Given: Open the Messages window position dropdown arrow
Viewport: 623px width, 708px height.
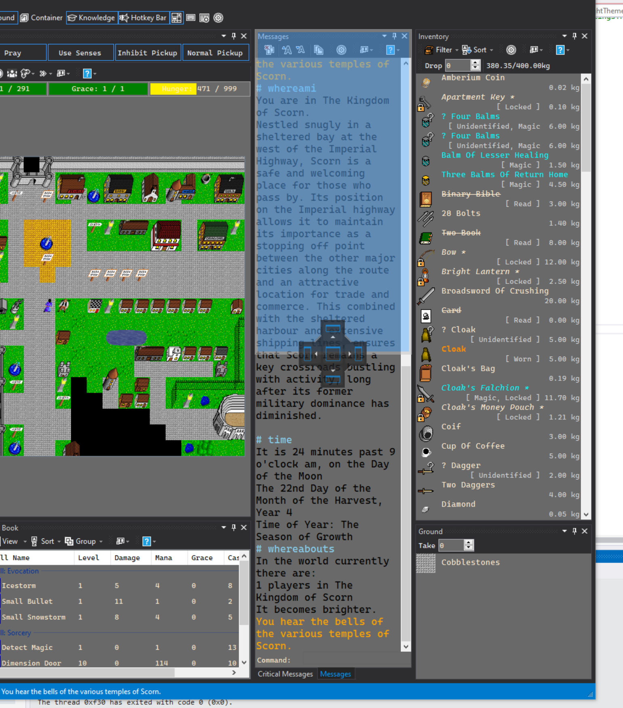Looking at the screenshot, I should [x=384, y=36].
